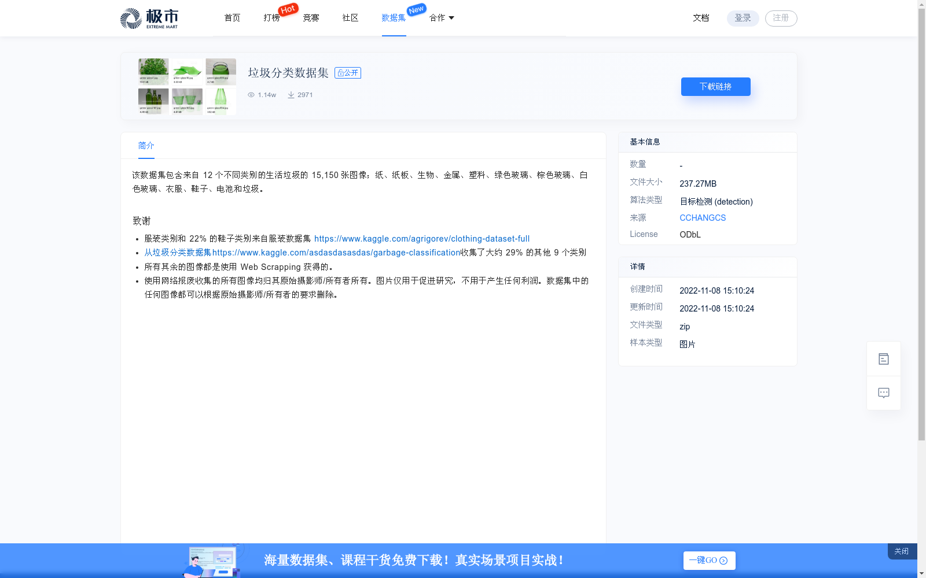
Task: Open the Kaggle garbage-classification link
Action: [302, 253]
